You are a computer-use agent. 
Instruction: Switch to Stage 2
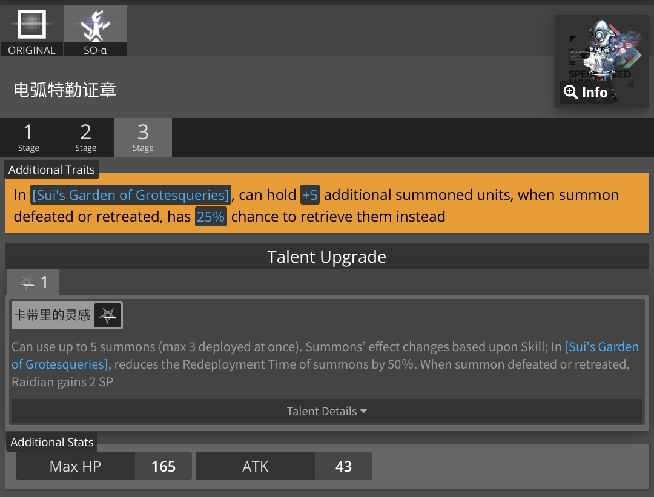pos(85,137)
